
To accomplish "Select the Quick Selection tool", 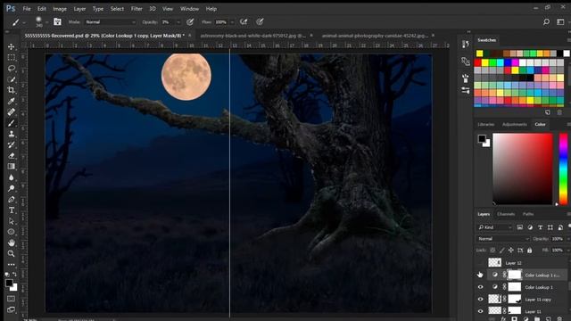I will [x=12, y=79].
